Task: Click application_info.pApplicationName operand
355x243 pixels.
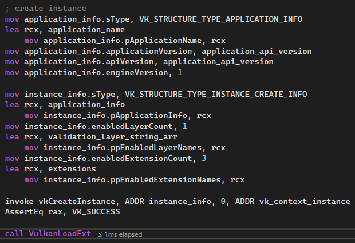Action: click(x=122, y=41)
